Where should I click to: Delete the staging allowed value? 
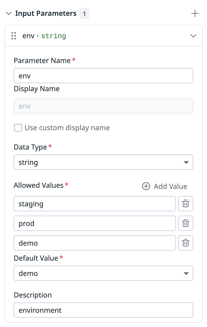[186, 204]
